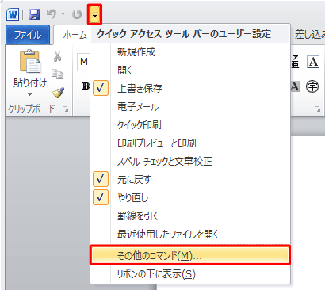The image size is (325, 290).
Task: Toggle Bold formatting
Action: (86, 86)
